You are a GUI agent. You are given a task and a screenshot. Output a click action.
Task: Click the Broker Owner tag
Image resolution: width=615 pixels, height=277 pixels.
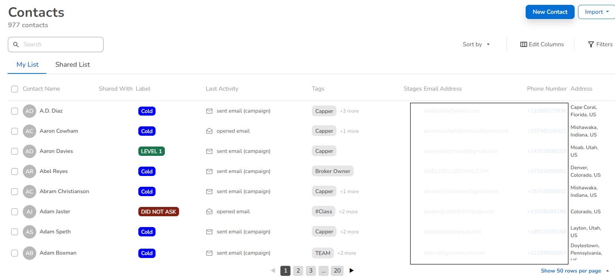coord(333,171)
